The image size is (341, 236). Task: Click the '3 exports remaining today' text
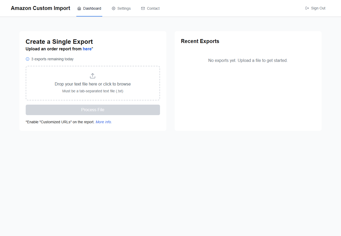pos(52,59)
